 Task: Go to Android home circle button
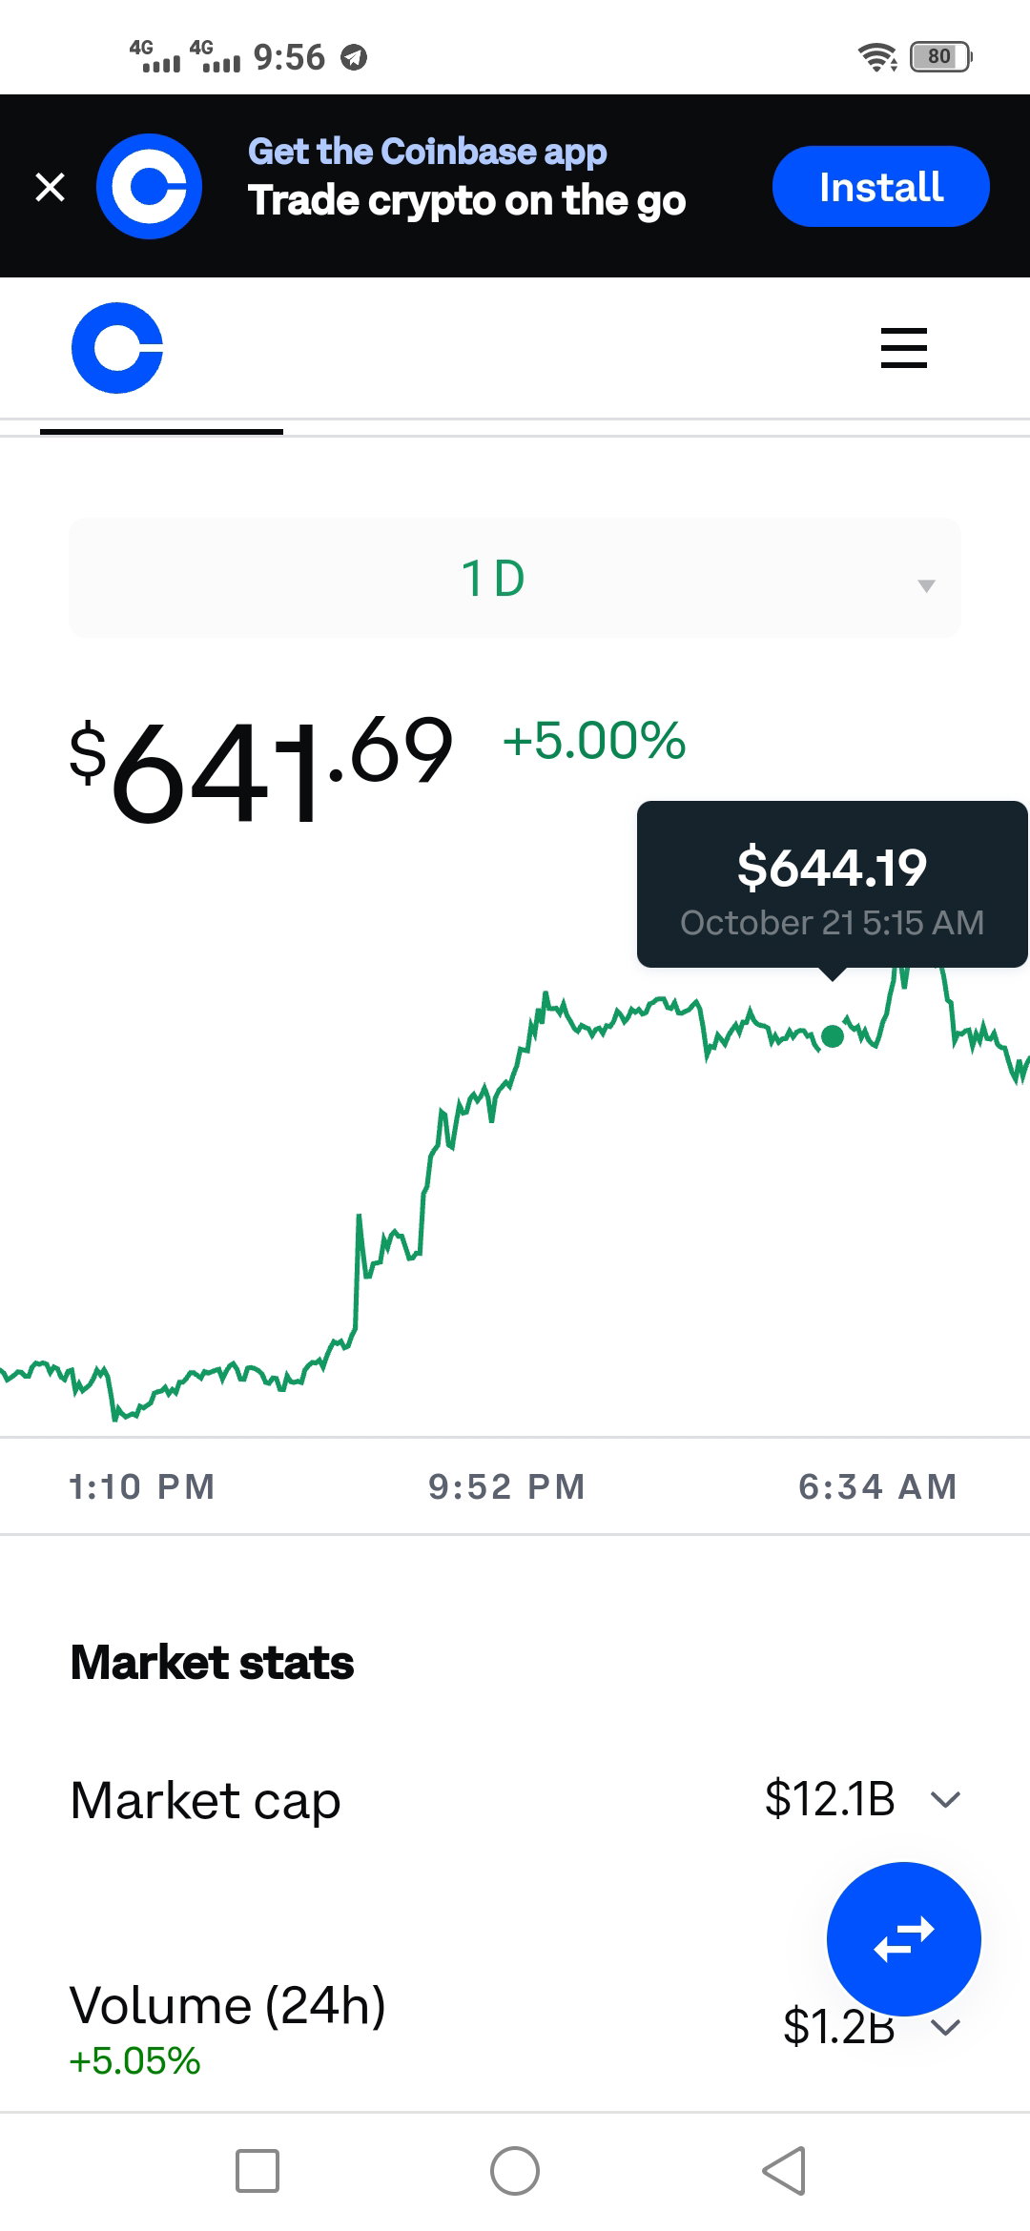pyautogui.click(x=515, y=2171)
